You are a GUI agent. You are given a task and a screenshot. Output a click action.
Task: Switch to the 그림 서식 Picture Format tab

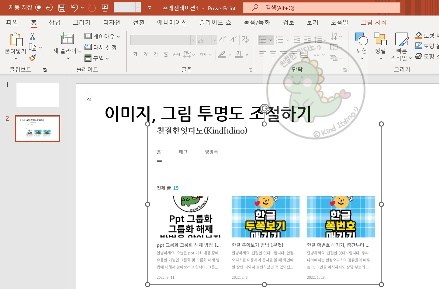(x=374, y=23)
